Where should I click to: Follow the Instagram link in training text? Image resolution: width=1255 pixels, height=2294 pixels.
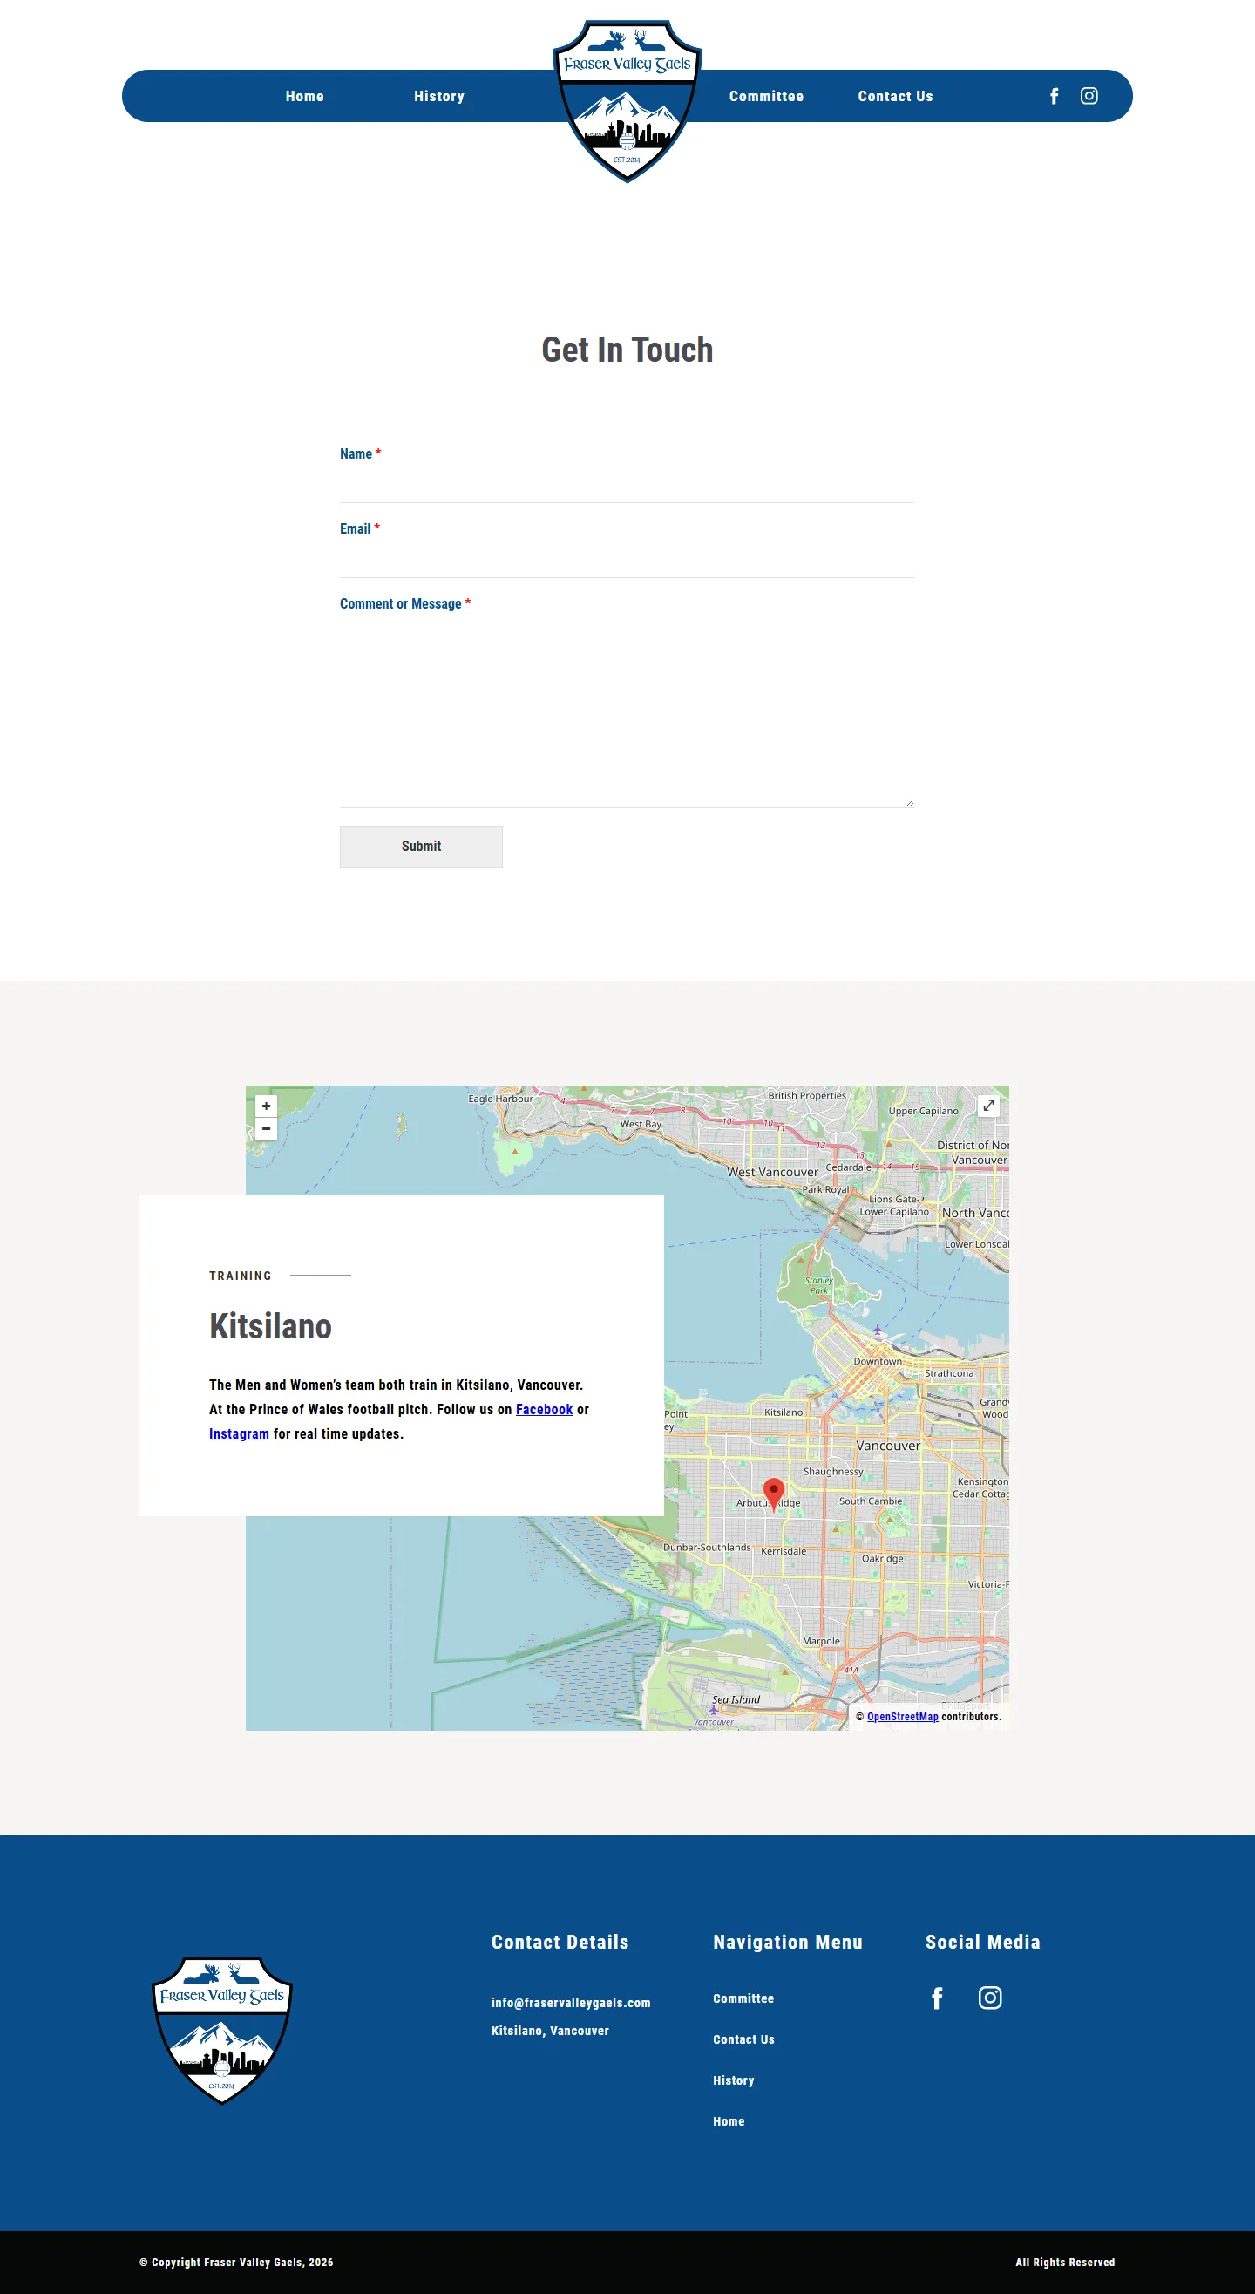point(239,1433)
